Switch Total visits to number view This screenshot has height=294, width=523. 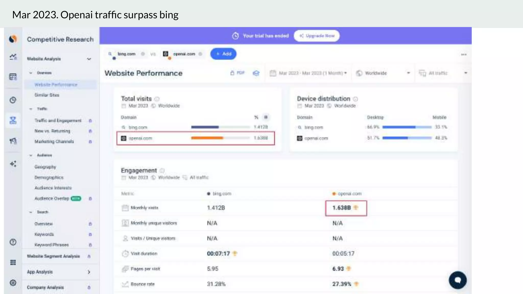(266, 117)
